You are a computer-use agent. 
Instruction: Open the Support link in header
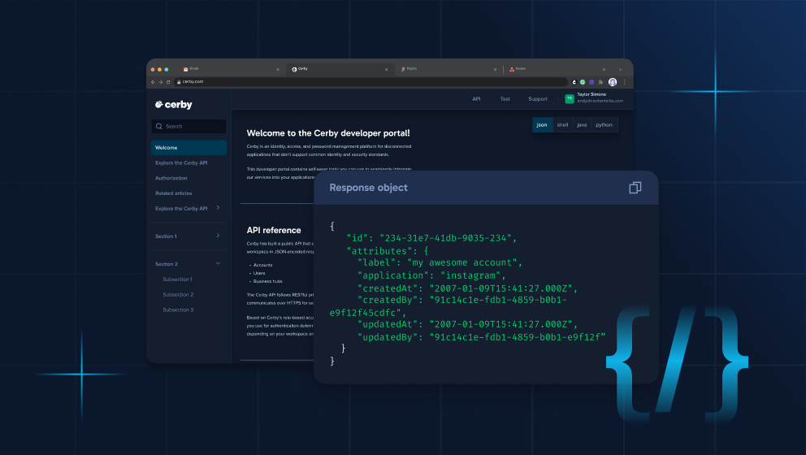coord(537,99)
